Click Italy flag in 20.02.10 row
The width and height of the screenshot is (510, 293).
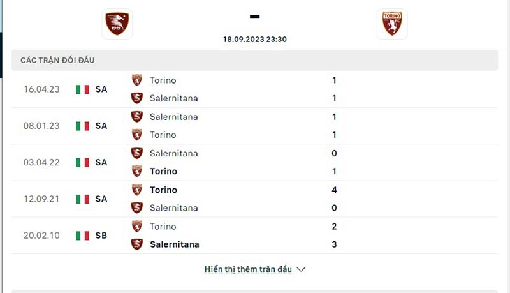coord(82,236)
